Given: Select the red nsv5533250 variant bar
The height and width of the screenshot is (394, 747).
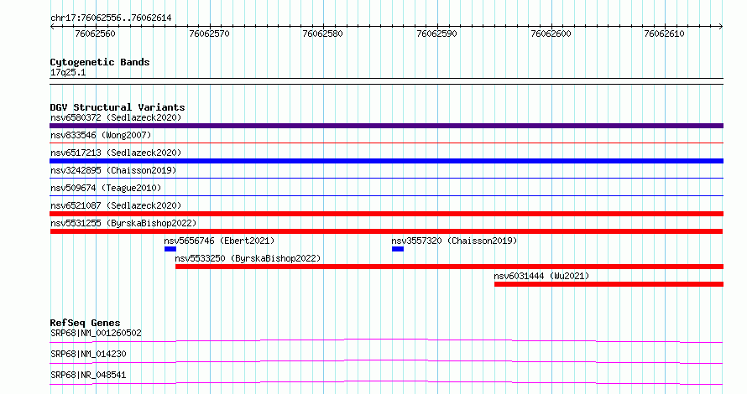Looking at the screenshot, I should (449, 267).
